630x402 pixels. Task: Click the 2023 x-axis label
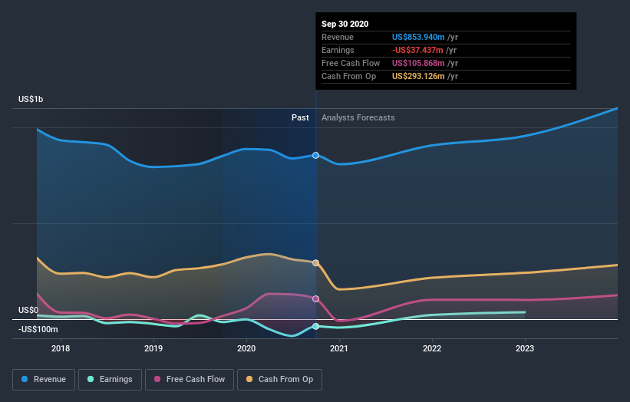click(x=525, y=348)
